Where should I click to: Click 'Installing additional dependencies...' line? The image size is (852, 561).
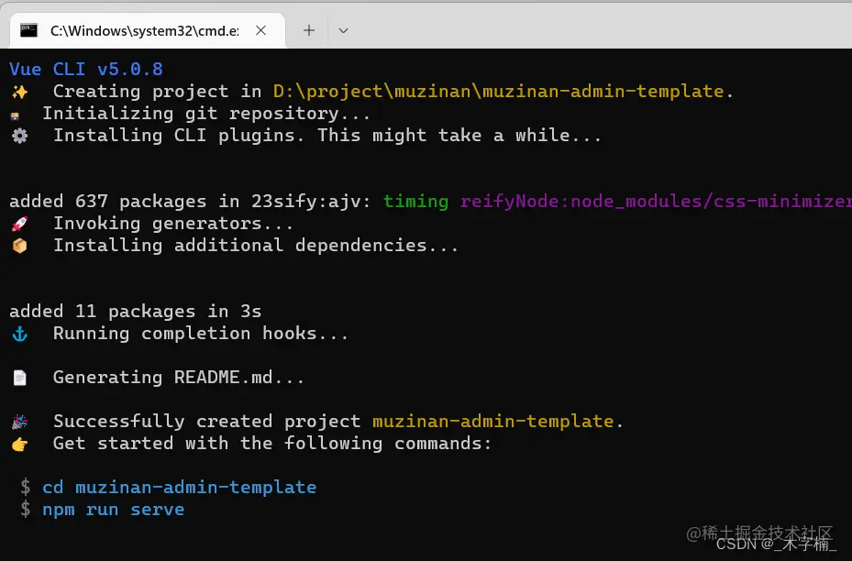click(255, 246)
